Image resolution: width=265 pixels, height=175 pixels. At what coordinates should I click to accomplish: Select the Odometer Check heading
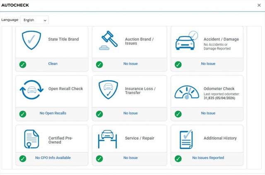pos(219,89)
